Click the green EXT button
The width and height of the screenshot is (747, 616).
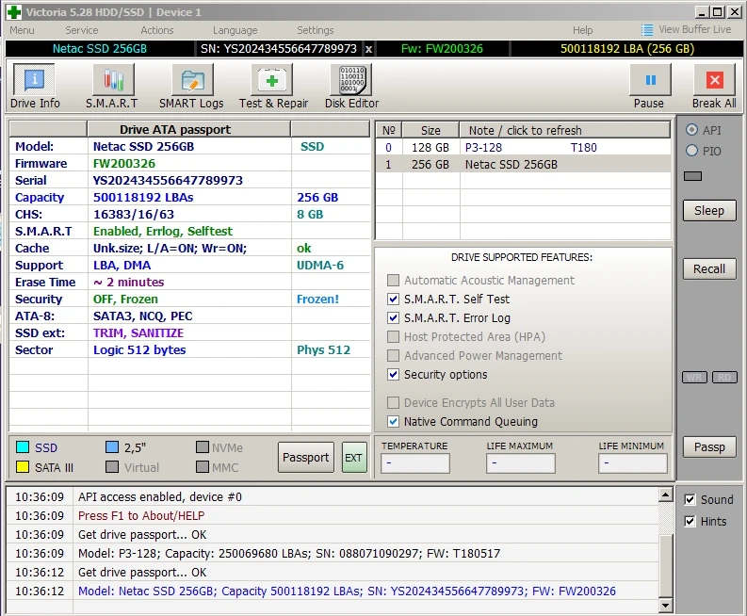point(354,458)
